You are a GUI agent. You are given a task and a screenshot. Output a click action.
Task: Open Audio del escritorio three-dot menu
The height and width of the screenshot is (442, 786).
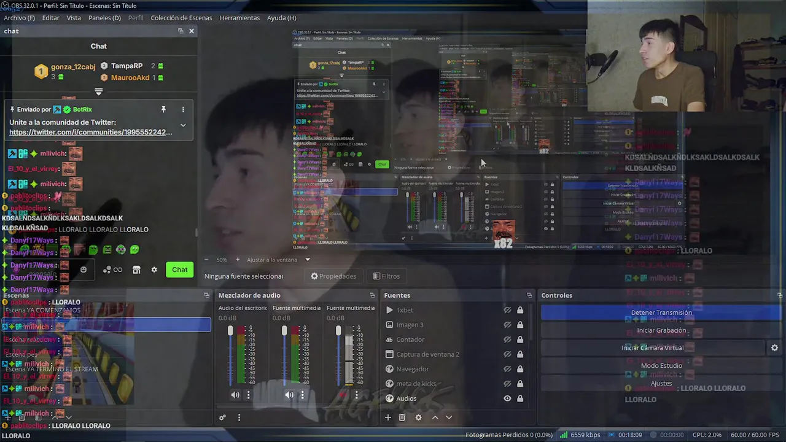coord(248,395)
